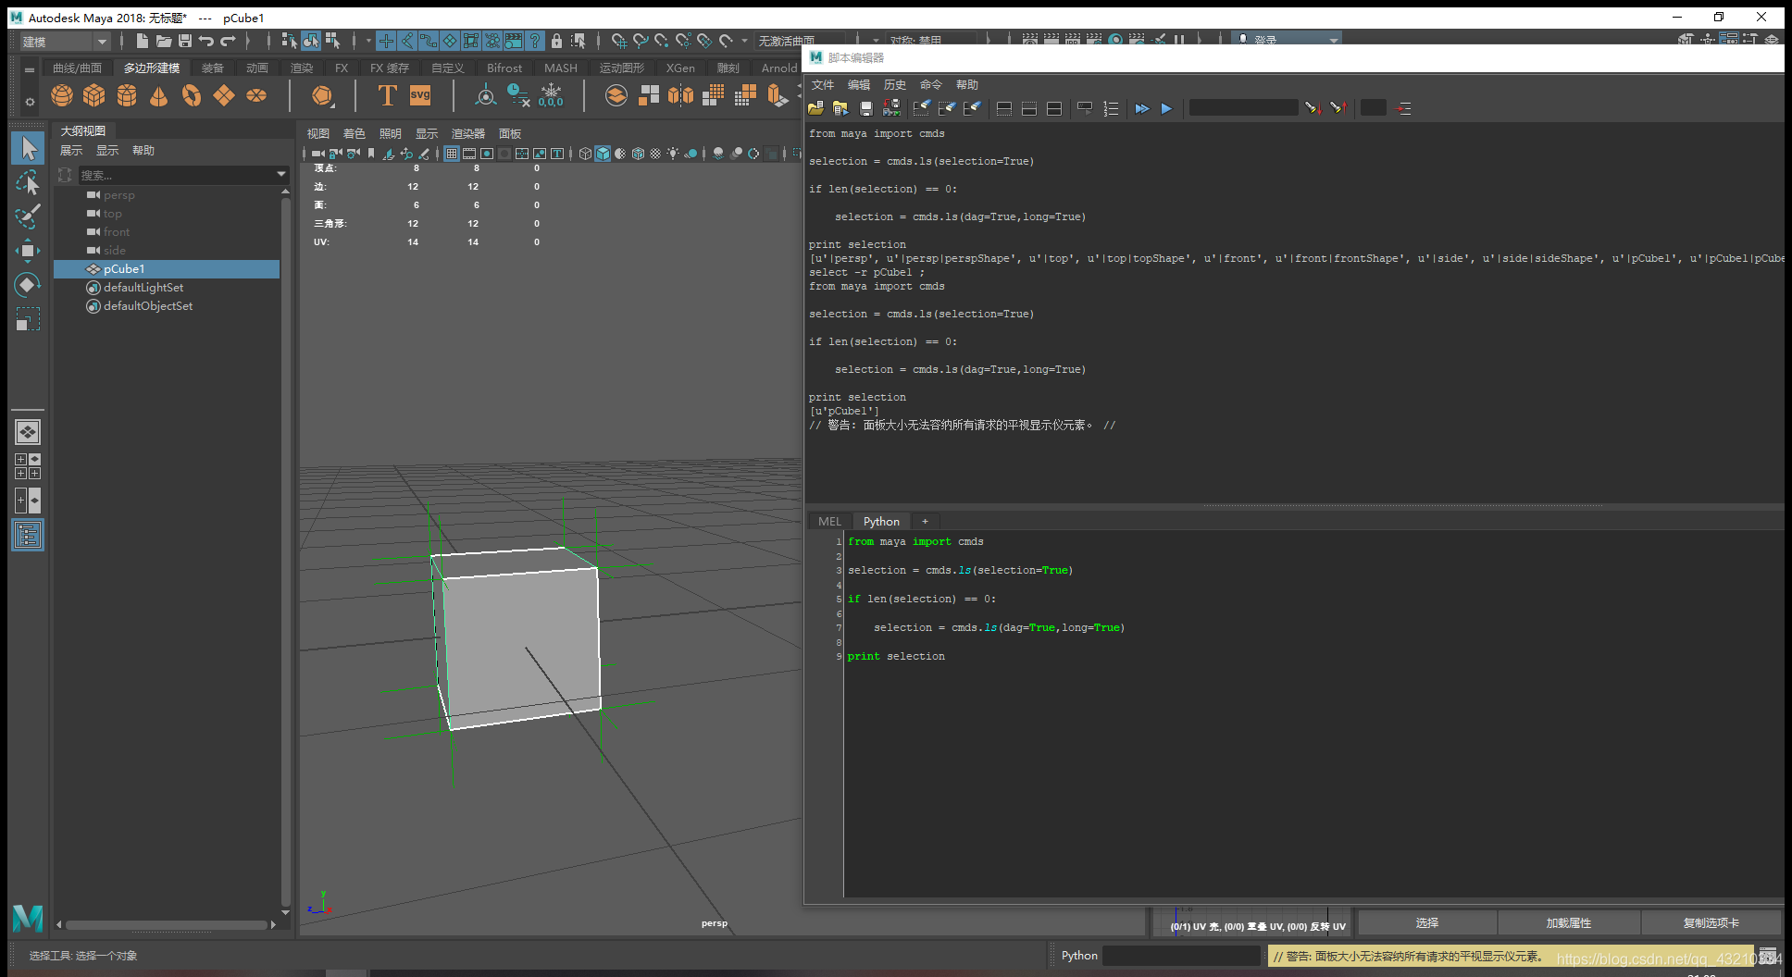Create a polygon cube from the shelf
The image size is (1792, 977).
click(x=93, y=95)
